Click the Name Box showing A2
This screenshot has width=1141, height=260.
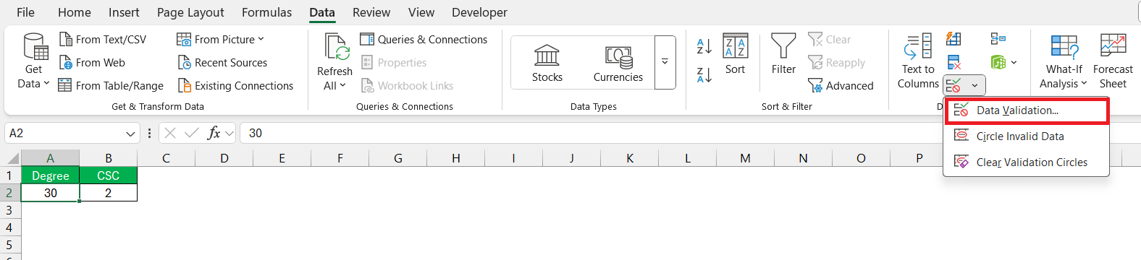click(64, 133)
